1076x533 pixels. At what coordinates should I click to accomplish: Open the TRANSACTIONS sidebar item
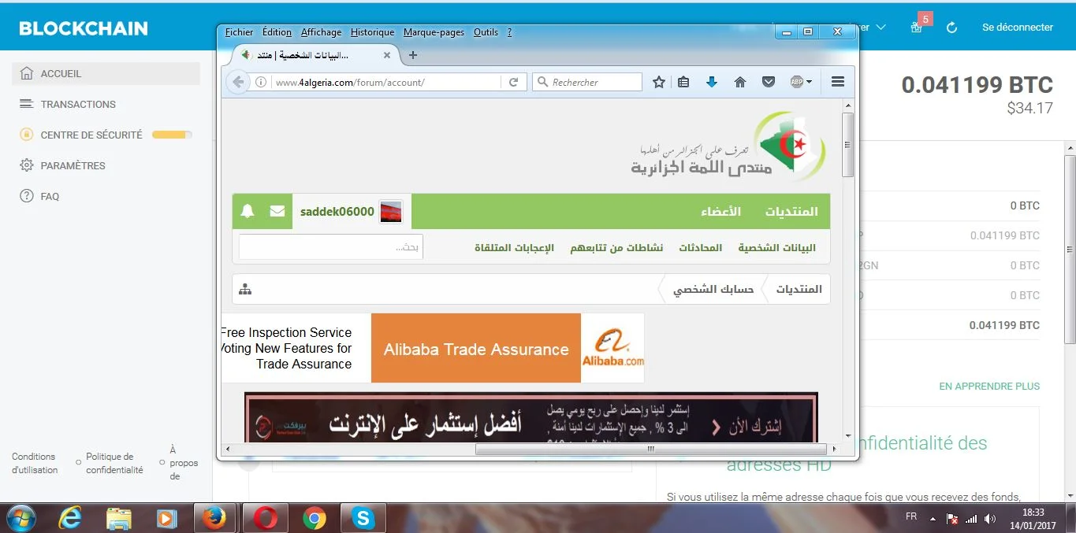[x=78, y=104]
